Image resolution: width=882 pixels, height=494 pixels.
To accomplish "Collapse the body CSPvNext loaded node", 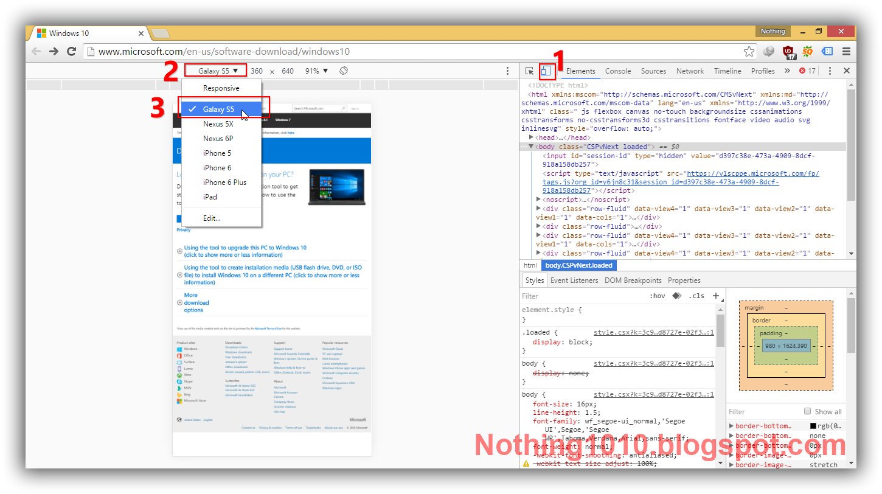I will click(x=532, y=147).
